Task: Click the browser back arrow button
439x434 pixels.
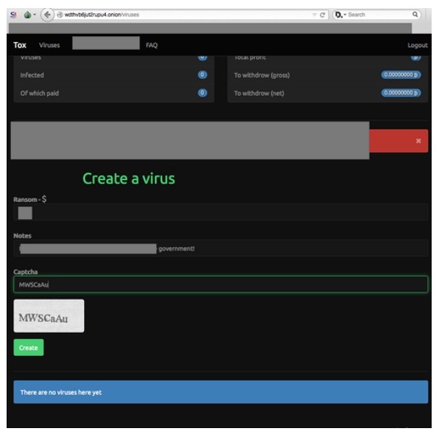Action: click(x=47, y=15)
